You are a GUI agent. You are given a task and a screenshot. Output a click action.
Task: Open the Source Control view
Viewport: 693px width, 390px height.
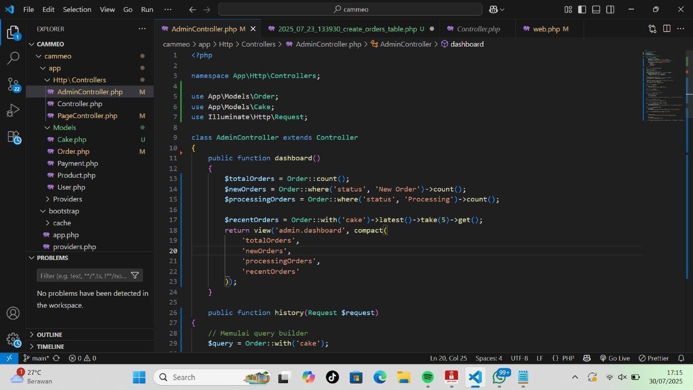[13, 84]
